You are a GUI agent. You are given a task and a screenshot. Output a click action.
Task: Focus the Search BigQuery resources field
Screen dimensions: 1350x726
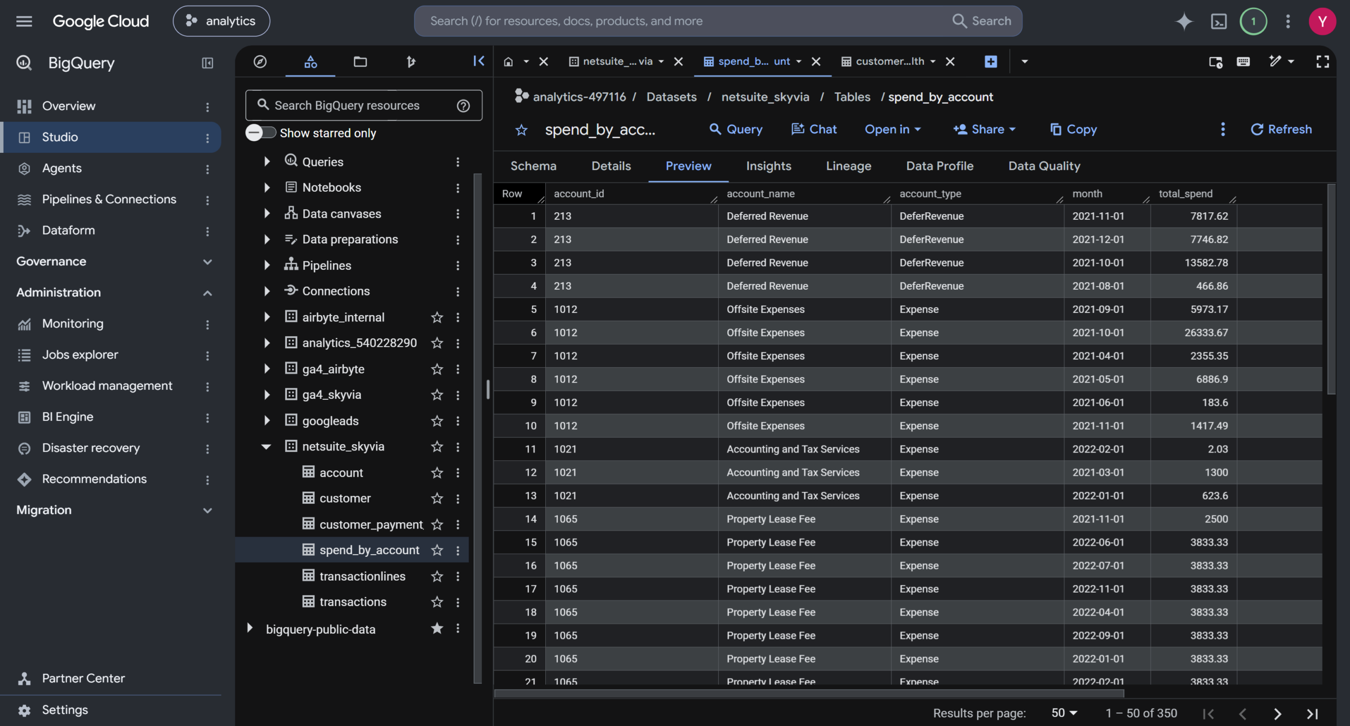[x=363, y=105]
